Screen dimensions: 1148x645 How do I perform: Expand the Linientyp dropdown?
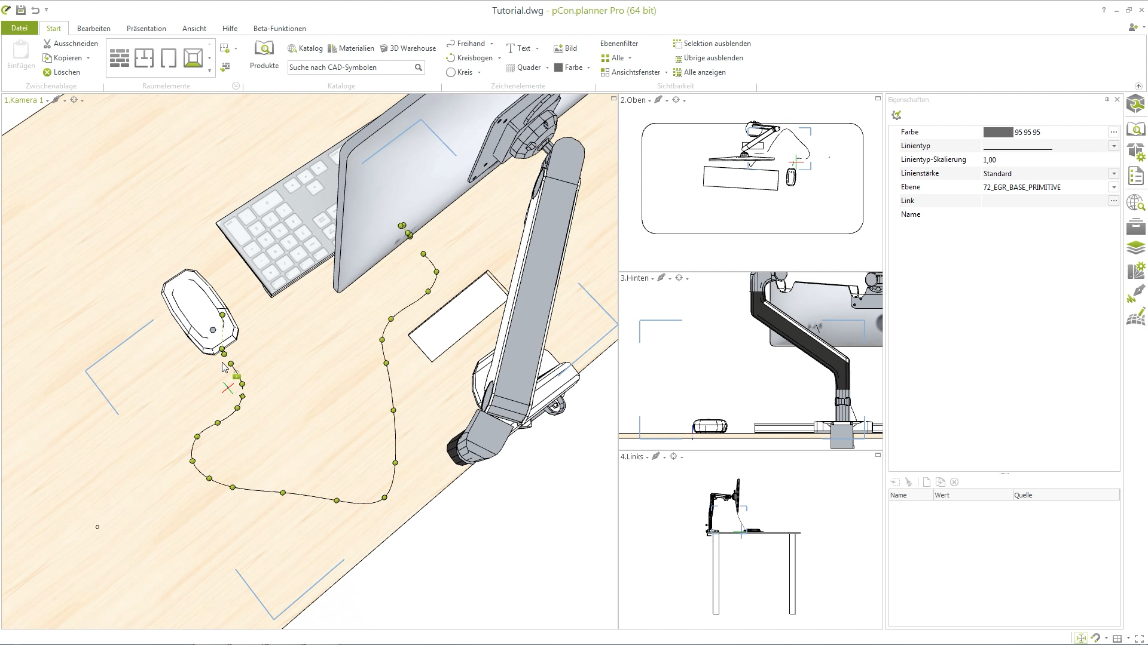coord(1113,146)
